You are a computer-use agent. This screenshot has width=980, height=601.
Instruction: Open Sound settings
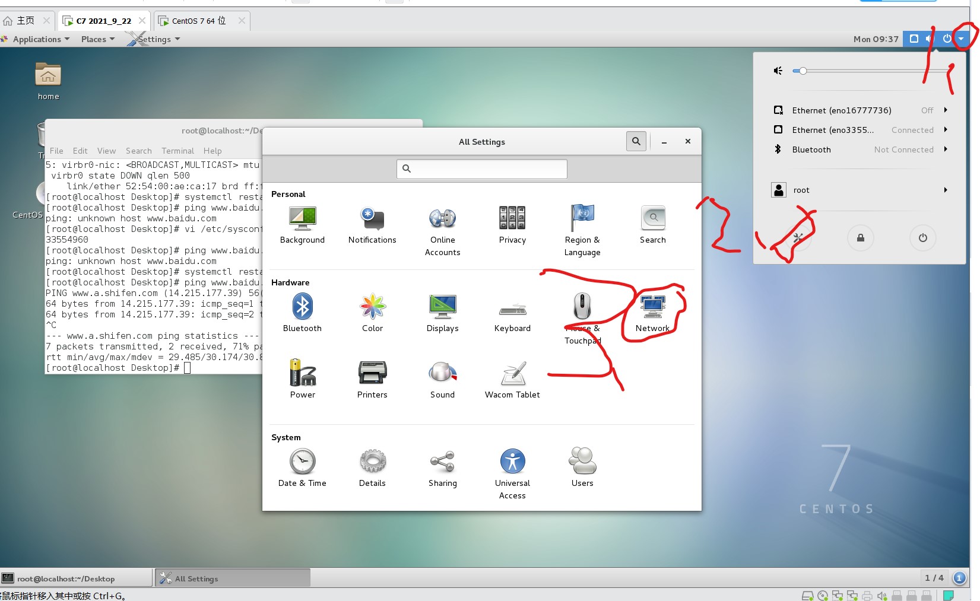pos(442,380)
